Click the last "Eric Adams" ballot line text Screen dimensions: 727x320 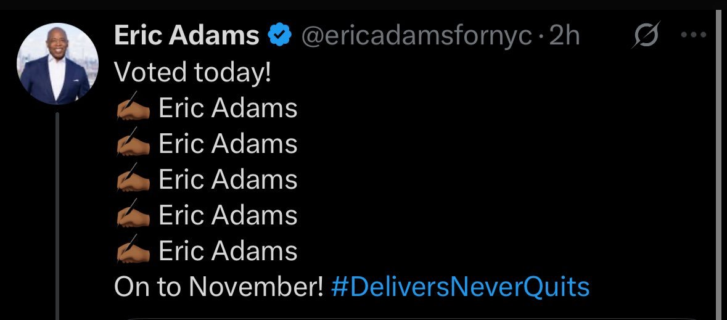[228, 251]
